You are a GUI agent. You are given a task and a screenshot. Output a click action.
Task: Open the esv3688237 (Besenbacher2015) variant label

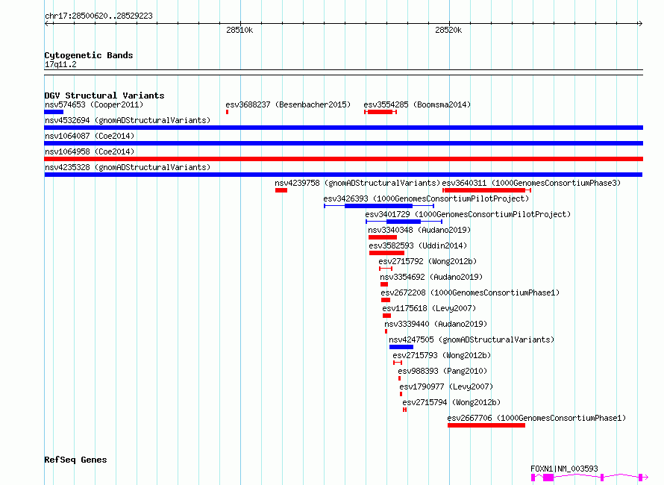click(x=288, y=104)
